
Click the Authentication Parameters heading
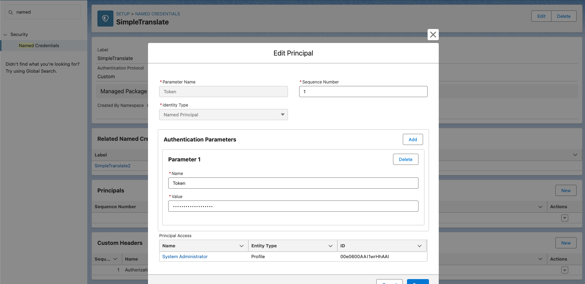click(200, 139)
